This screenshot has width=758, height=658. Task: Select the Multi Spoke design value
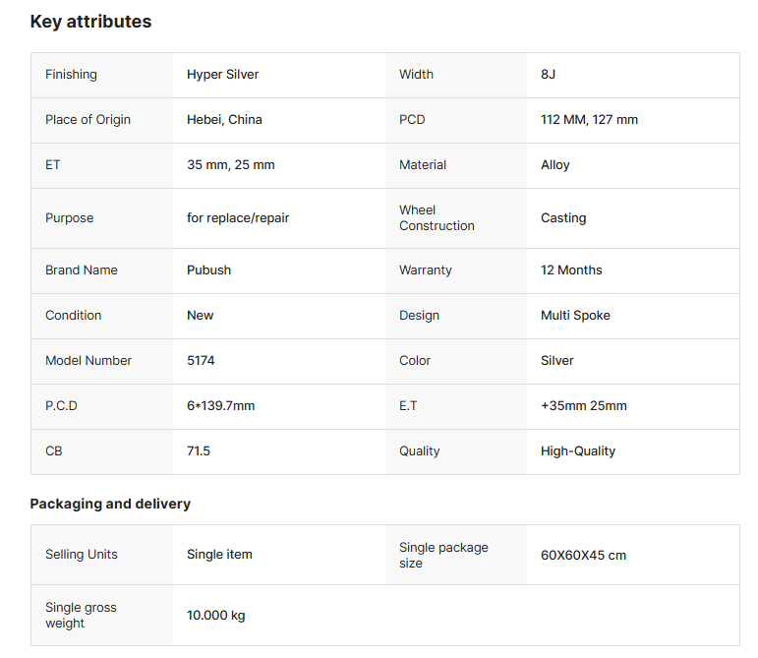click(575, 316)
